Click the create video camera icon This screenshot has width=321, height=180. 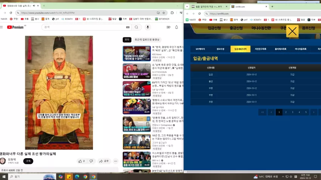pos(168,27)
